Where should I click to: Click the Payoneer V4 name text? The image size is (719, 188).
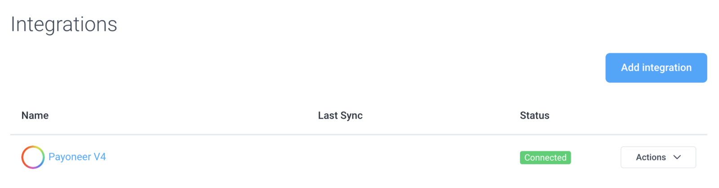click(x=77, y=157)
